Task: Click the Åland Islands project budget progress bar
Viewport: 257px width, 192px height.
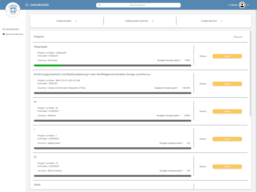Action: pos(113,176)
